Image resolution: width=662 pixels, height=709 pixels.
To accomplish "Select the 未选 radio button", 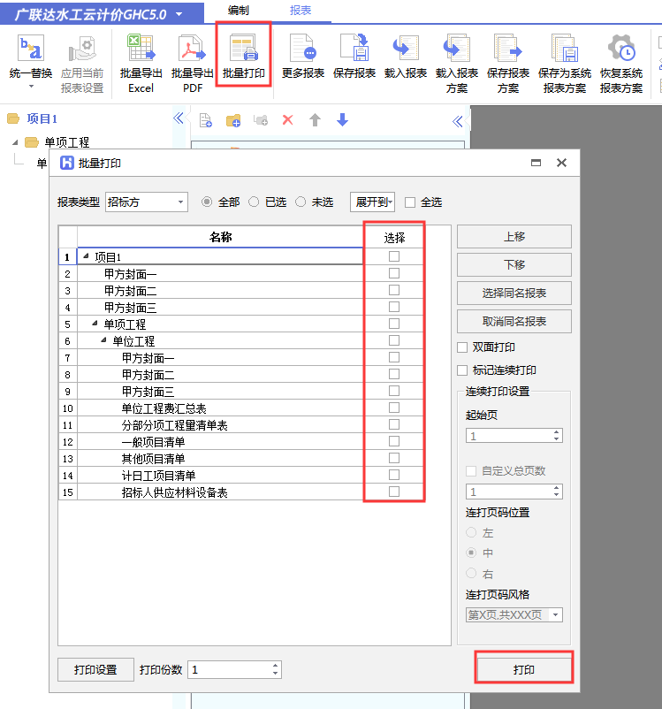I will click(x=301, y=202).
